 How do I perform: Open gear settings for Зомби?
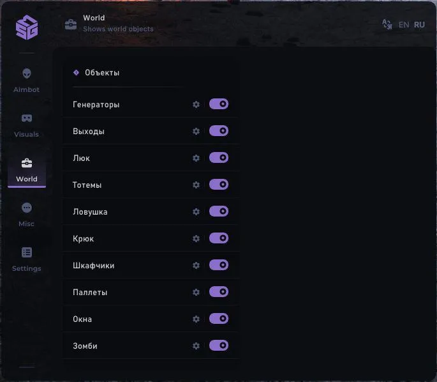196,346
